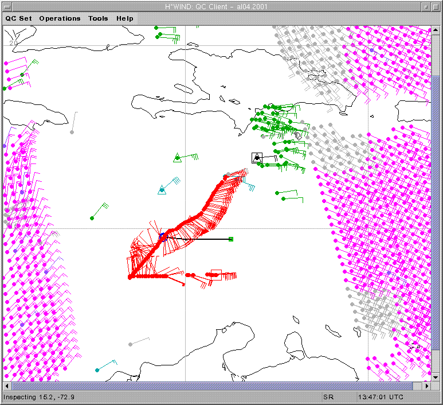Click the horizontal scrollbar right arrow
Image resolution: width=443 pixels, height=405 pixels.
point(427,386)
